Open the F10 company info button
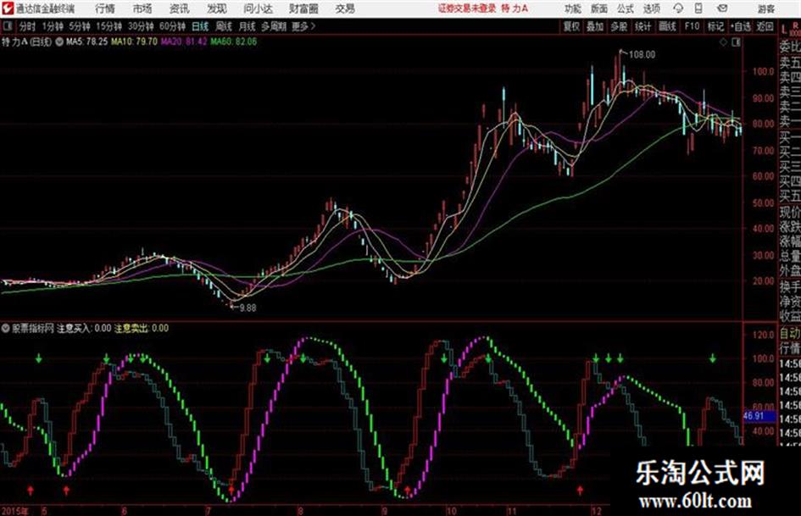This screenshot has width=801, height=516. pos(692,26)
